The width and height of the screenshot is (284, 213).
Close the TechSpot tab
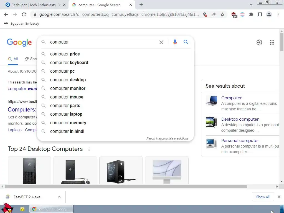coord(64,5)
